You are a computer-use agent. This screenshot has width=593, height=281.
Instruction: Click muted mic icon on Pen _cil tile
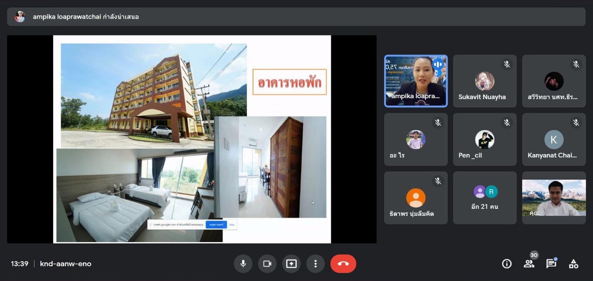pyautogui.click(x=507, y=123)
